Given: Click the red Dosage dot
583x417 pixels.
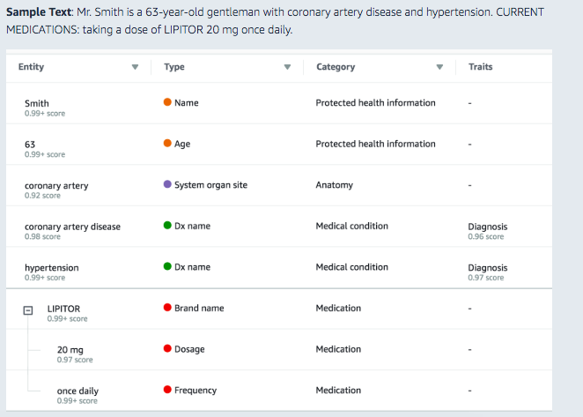Looking at the screenshot, I should point(167,348).
